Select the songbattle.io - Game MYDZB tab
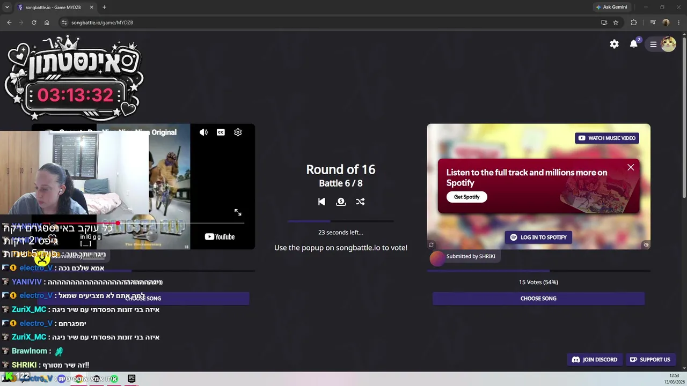The image size is (687, 386). coord(55,8)
